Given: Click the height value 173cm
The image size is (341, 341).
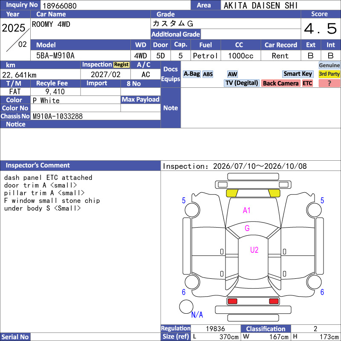Looking at the screenshot, I should click(x=329, y=337).
